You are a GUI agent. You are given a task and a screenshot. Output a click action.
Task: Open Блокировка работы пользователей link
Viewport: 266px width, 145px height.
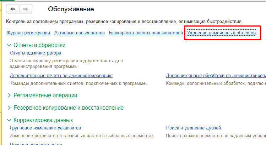point(146,33)
